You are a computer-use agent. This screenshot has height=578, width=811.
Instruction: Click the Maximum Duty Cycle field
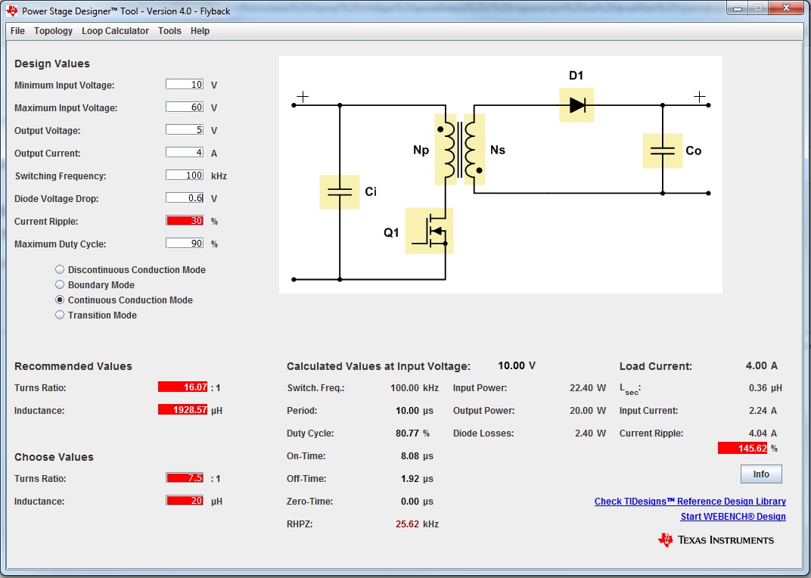[185, 243]
